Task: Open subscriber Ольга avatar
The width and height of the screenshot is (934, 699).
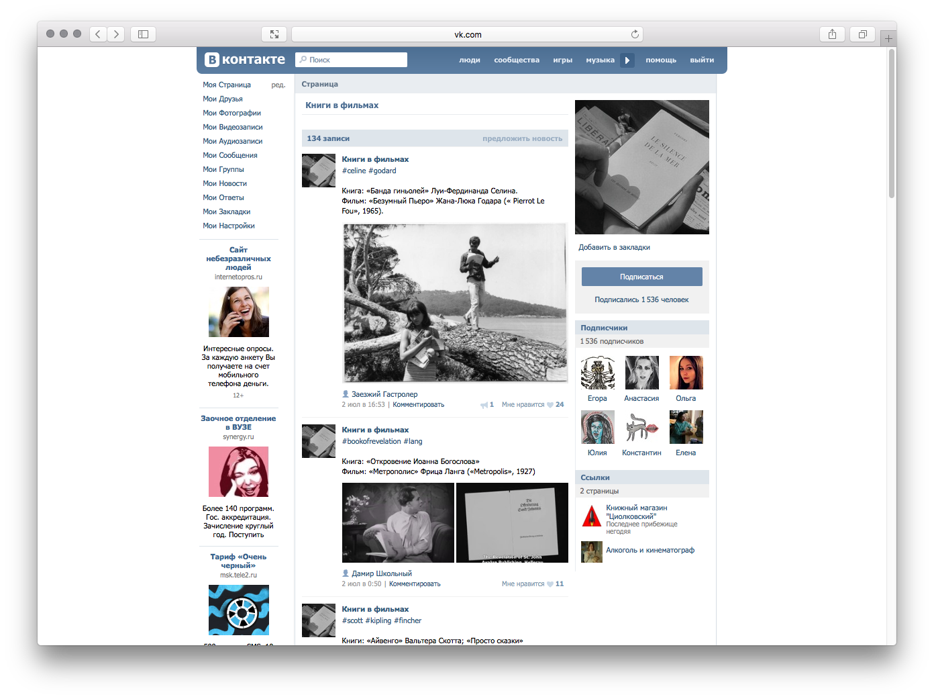Action: pyautogui.click(x=686, y=373)
